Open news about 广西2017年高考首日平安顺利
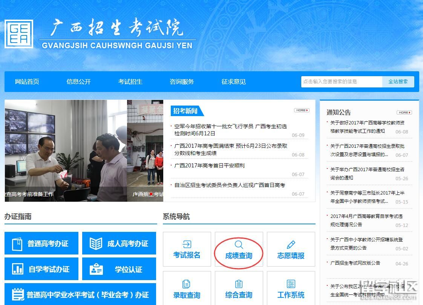 [x=209, y=166]
